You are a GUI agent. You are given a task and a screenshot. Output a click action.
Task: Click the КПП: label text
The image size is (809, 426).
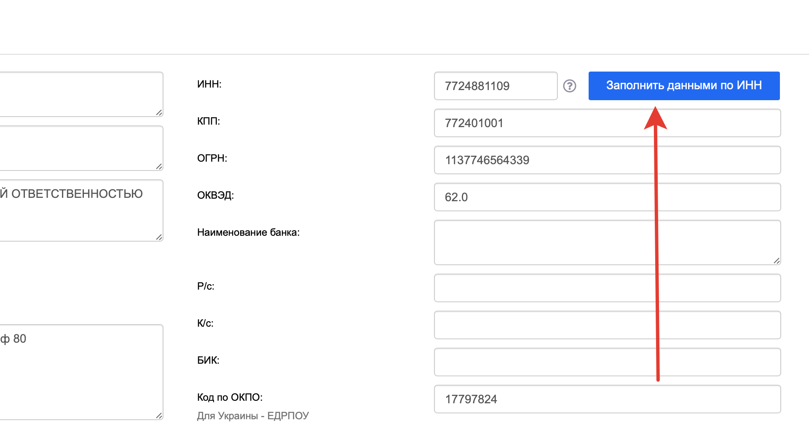[209, 121]
